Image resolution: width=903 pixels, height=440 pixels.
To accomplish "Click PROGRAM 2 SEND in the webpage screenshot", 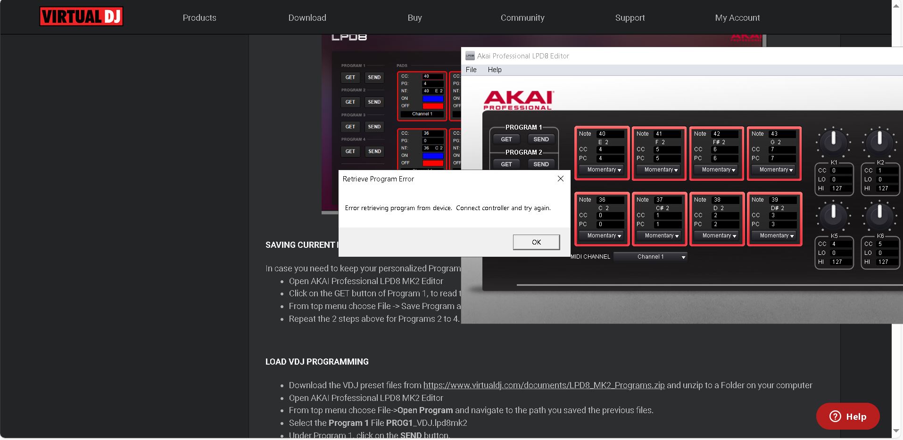I will click(374, 102).
